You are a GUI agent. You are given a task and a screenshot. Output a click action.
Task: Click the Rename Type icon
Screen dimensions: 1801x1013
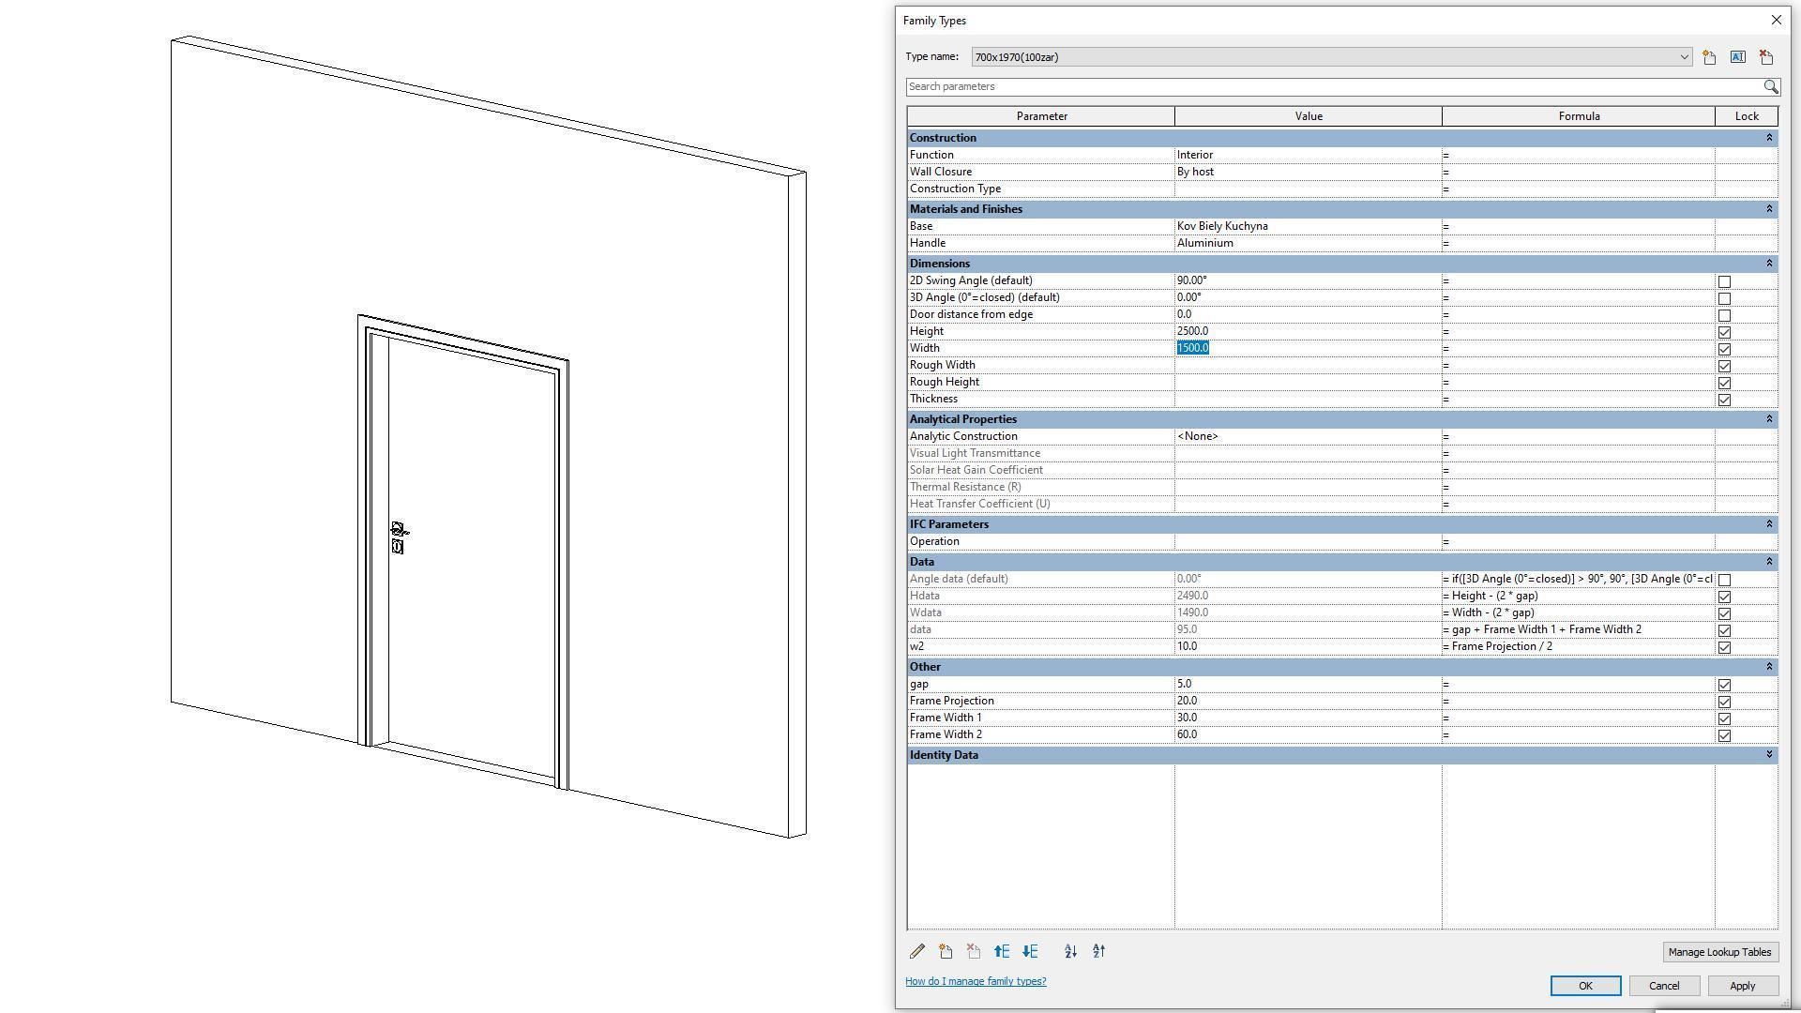click(x=1737, y=57)
